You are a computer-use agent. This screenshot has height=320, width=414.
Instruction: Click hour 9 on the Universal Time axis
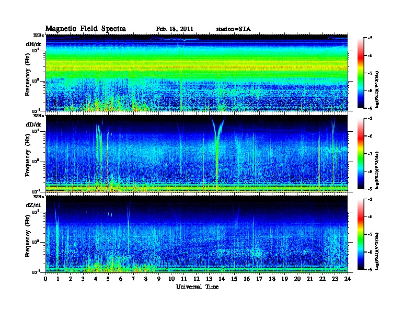click(159, 279)
